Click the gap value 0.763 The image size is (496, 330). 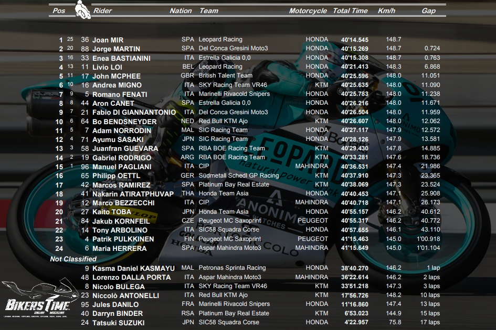(432, 58)
